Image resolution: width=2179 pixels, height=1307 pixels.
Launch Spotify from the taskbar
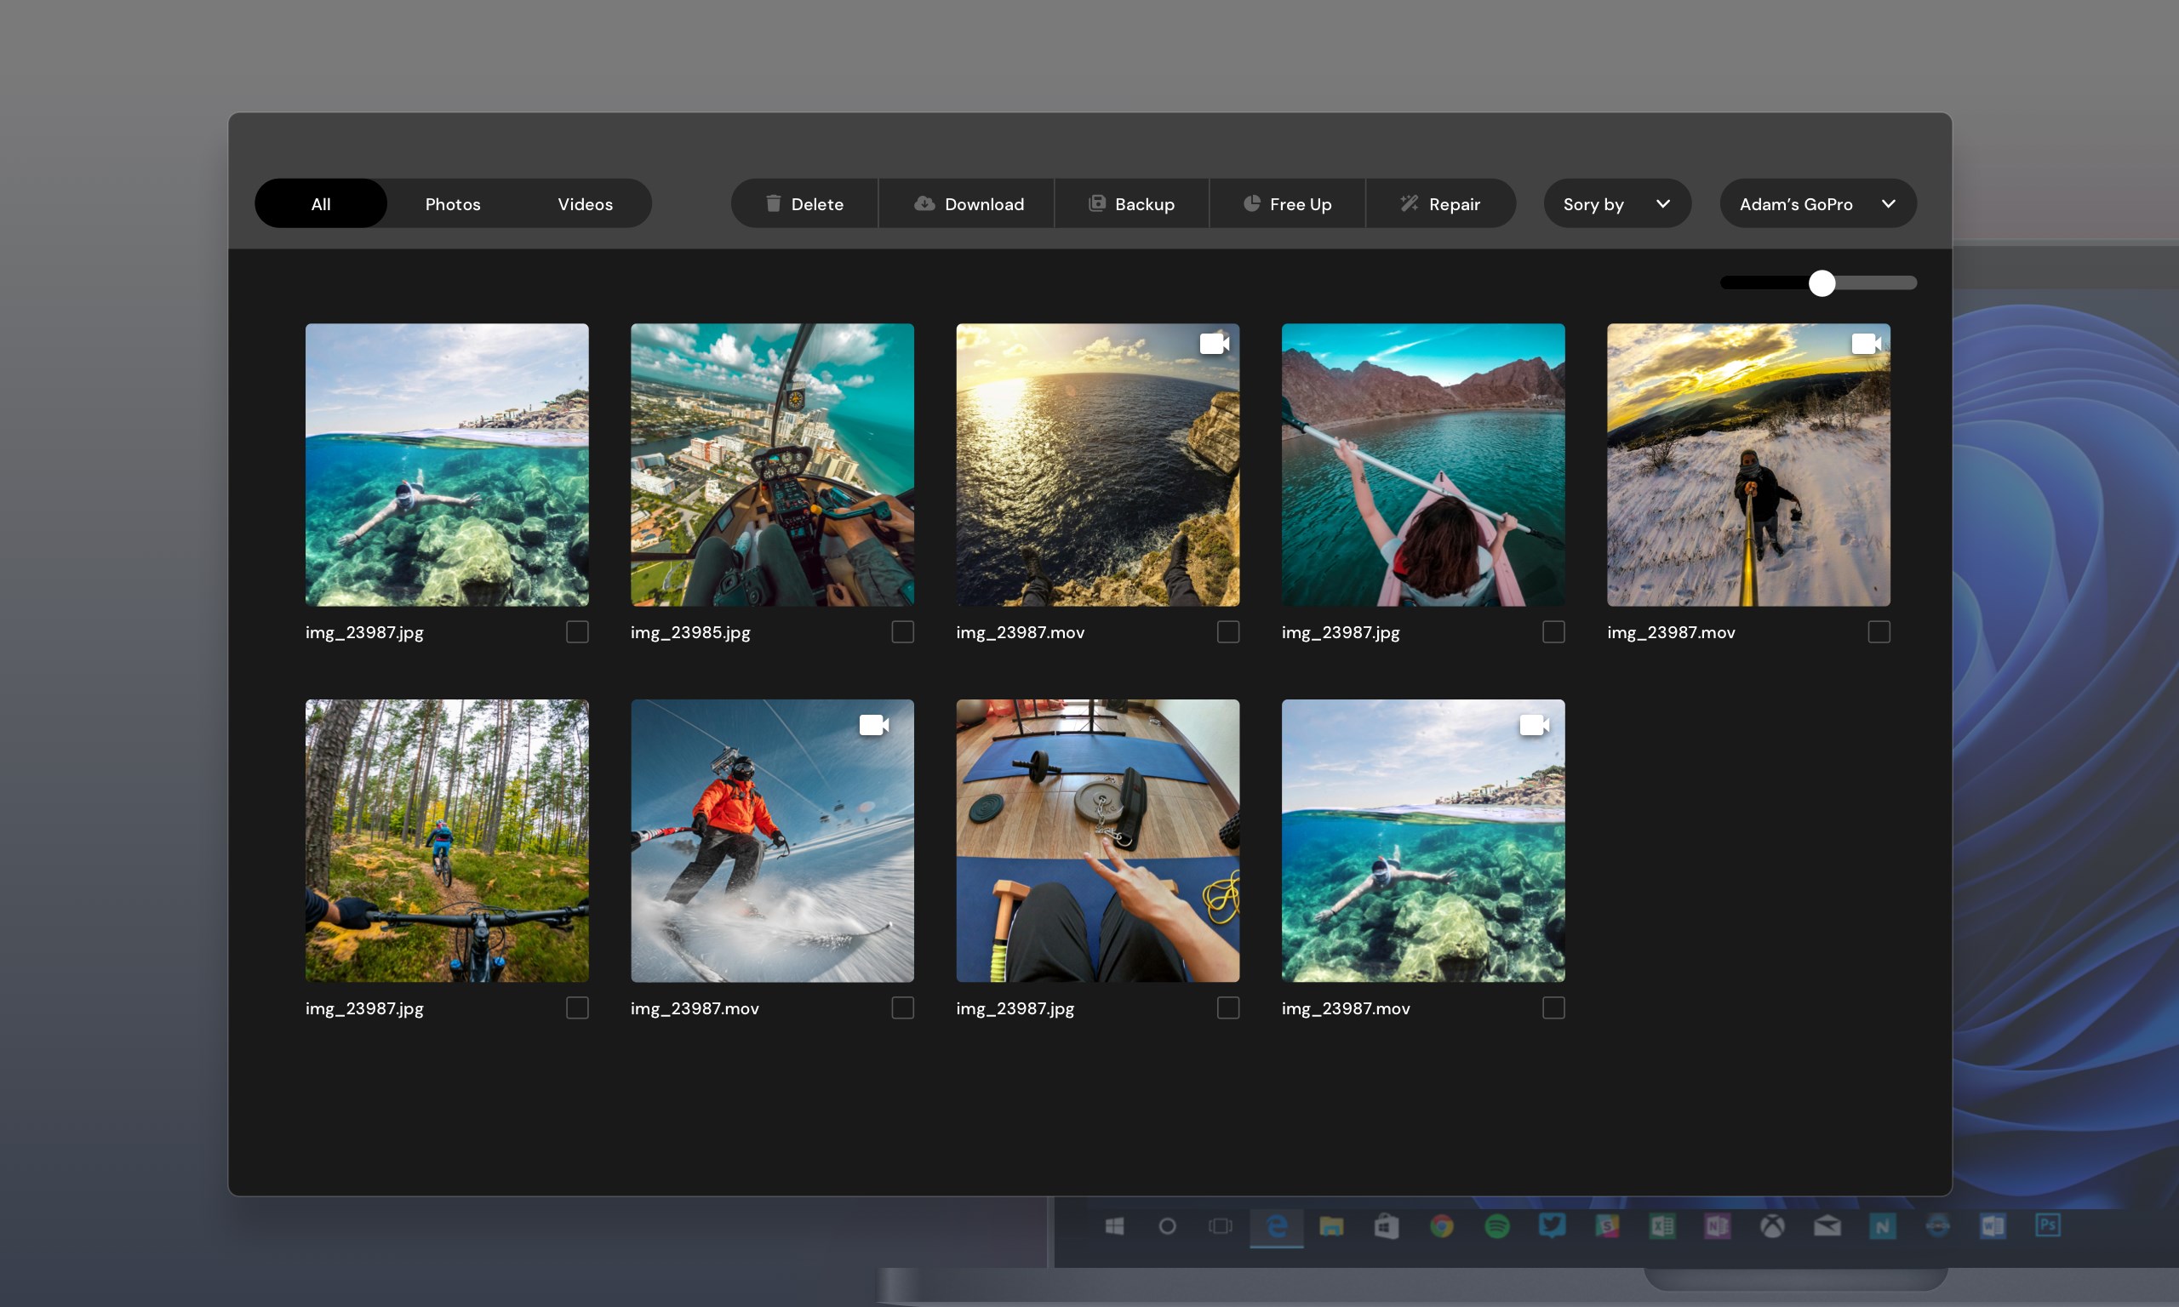pyautogui.click(x=1497, y=1226)
